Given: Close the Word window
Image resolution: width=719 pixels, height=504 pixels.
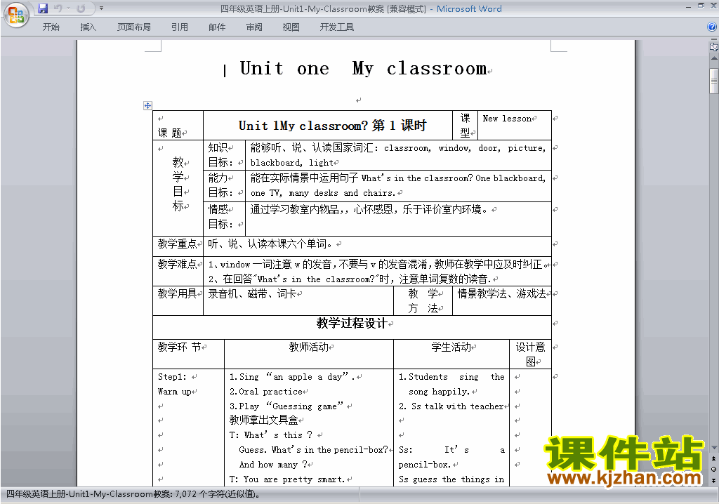Looking at the screenshot, I should 713,6.
